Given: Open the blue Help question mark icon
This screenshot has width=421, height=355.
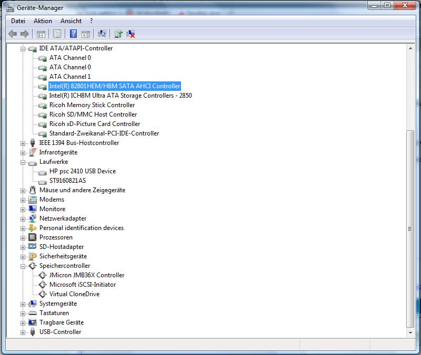Looking at the screenshot, I should [73, 34].
